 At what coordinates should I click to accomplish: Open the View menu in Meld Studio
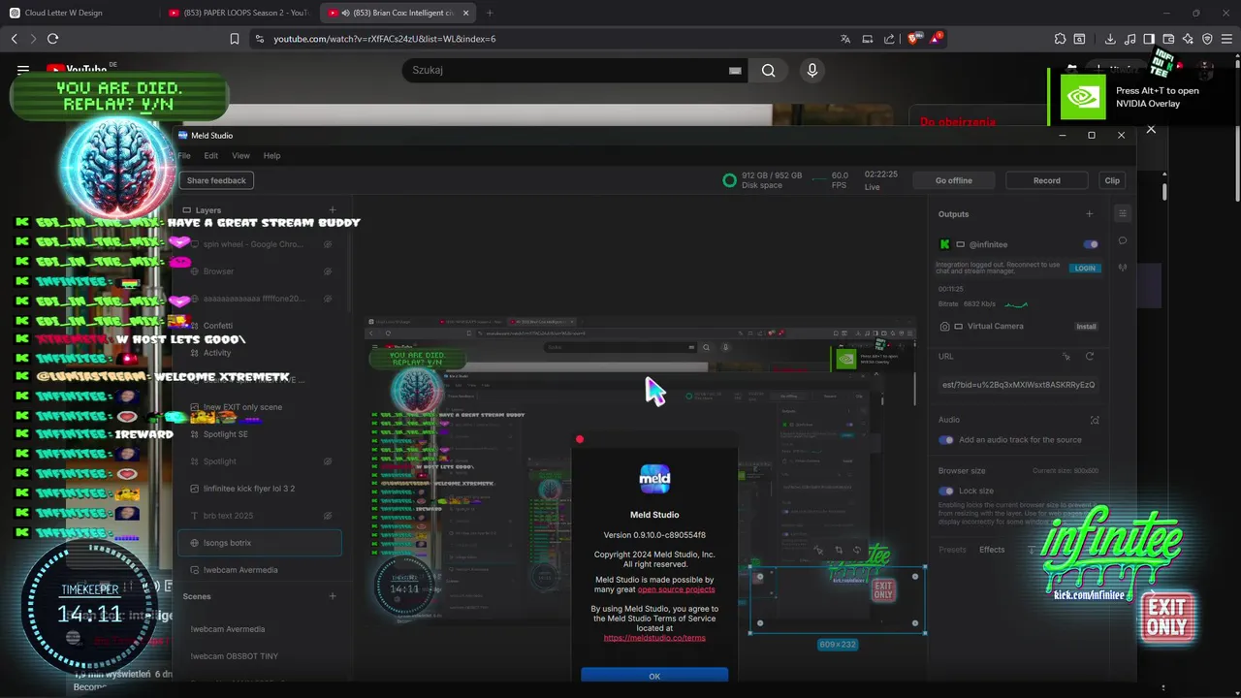click(240, 155)
